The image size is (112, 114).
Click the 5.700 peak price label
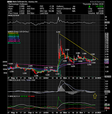pyautogui.click(x=58, y=32)
